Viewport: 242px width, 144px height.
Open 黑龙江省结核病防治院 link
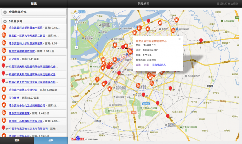(22, 51)
